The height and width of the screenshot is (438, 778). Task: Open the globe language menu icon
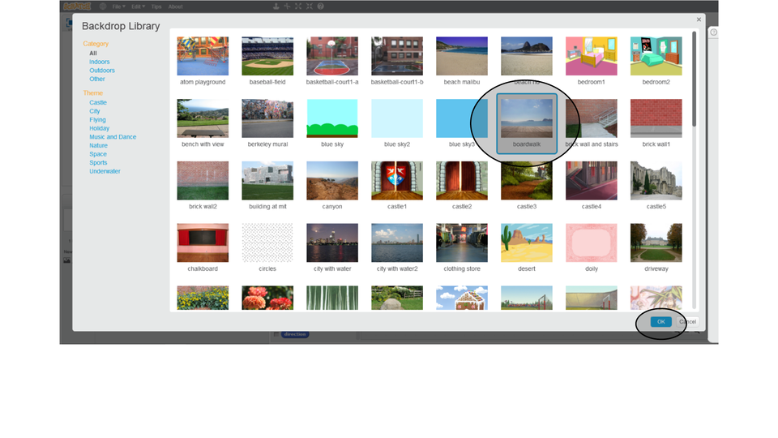click(103, 6)
